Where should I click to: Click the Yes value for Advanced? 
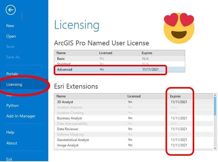(x=102, y=69)
